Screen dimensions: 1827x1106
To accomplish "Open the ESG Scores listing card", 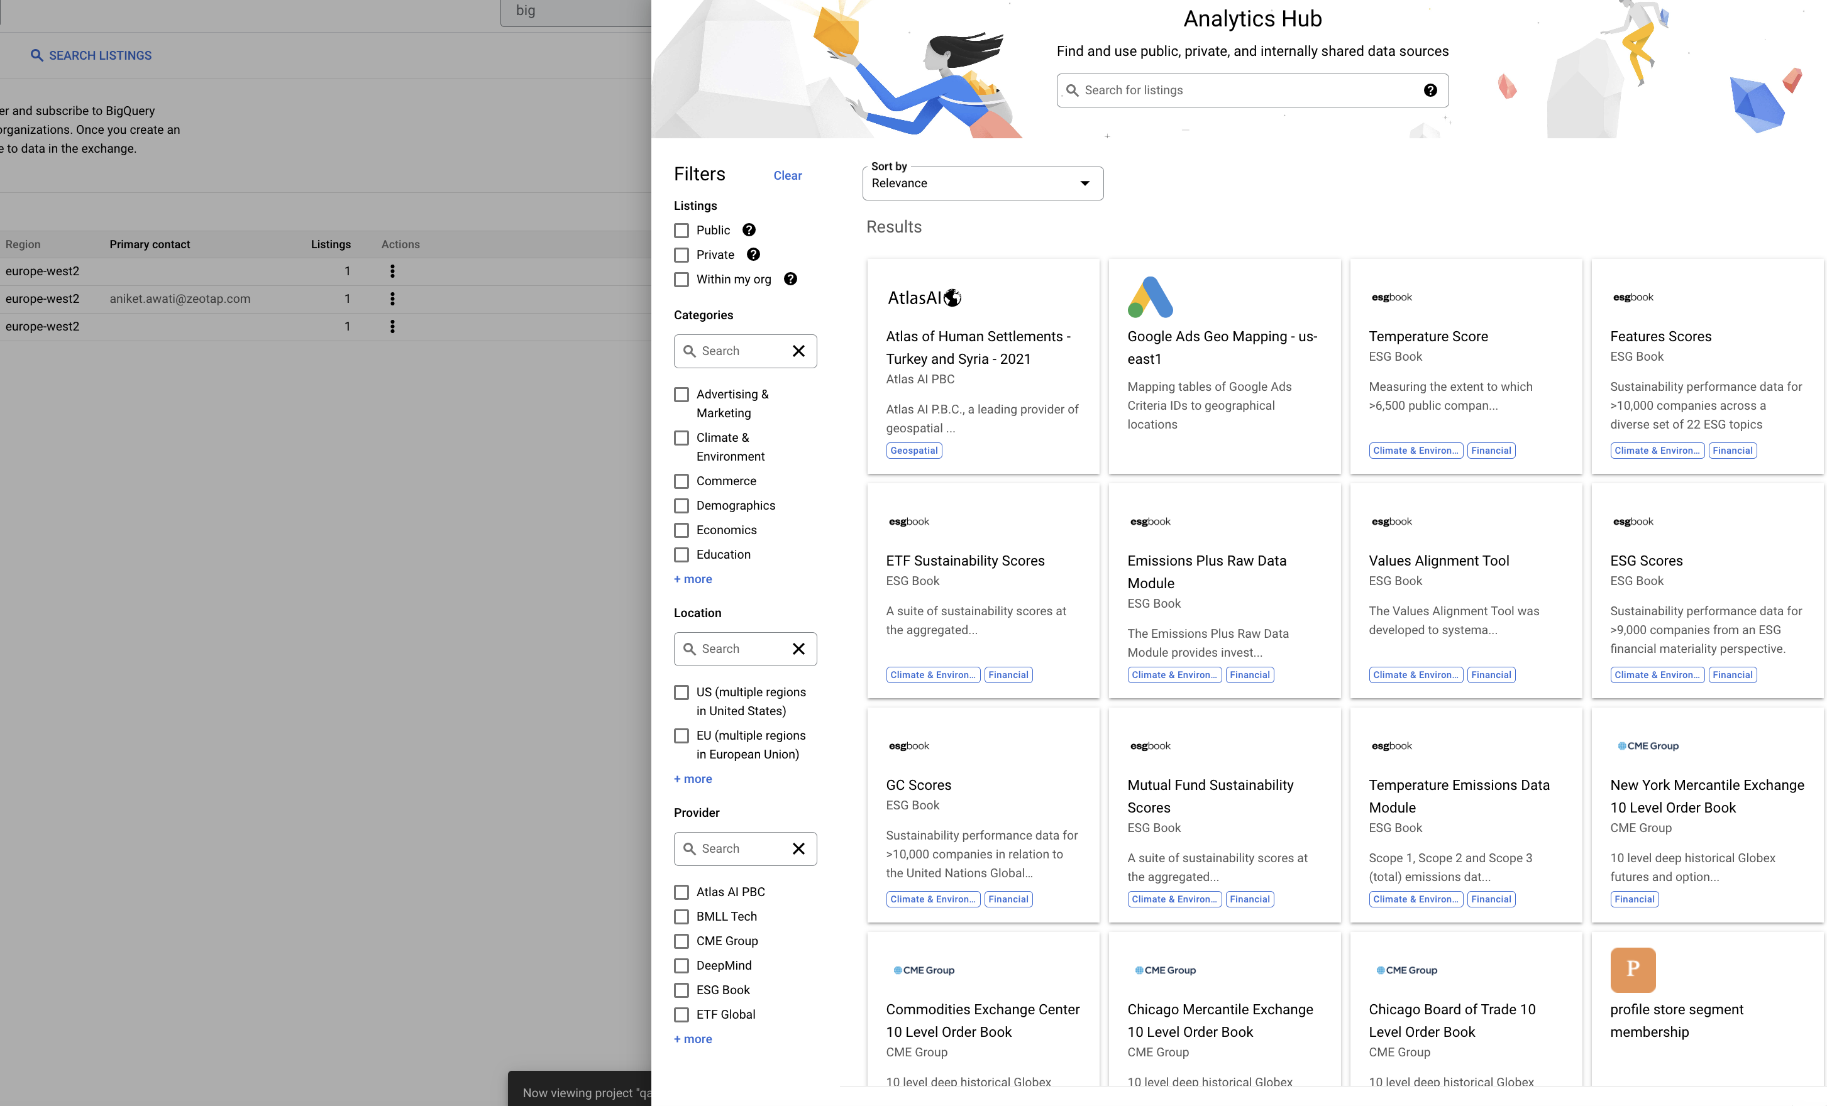I will [x=1645, y=561].
